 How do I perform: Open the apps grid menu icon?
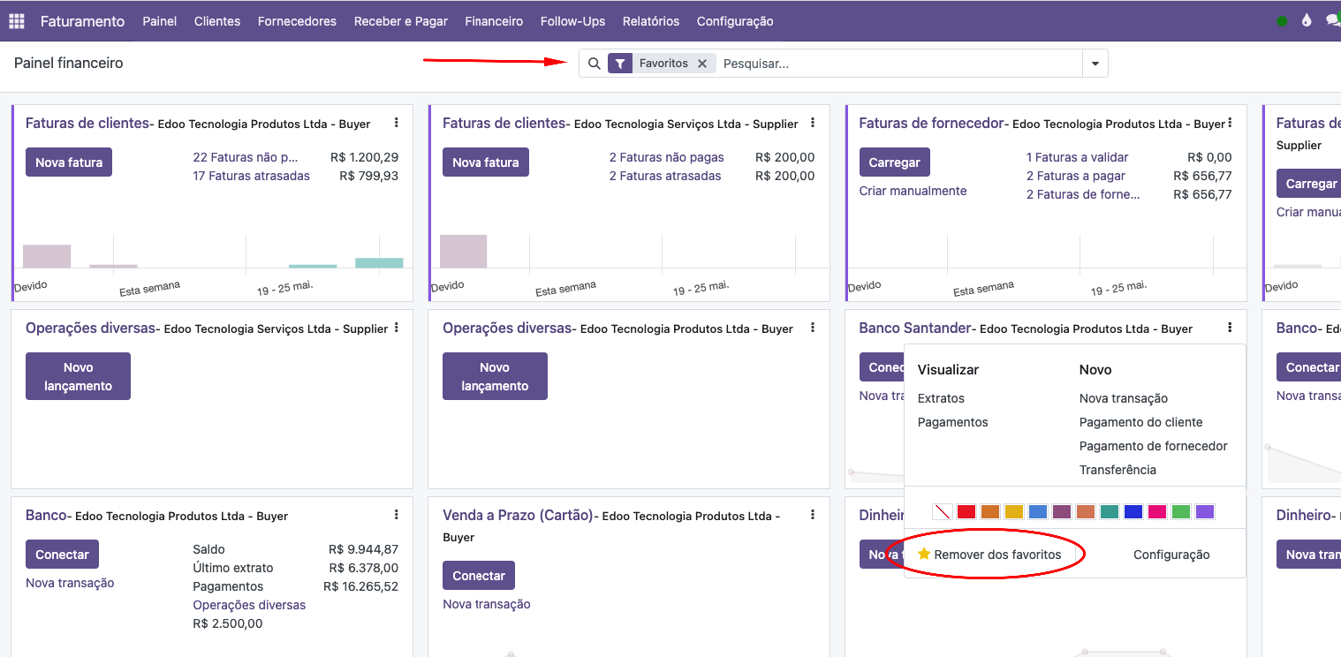click(16, 21)
